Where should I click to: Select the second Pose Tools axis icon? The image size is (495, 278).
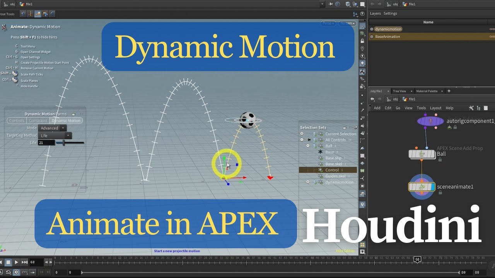(x=31, y=14)
